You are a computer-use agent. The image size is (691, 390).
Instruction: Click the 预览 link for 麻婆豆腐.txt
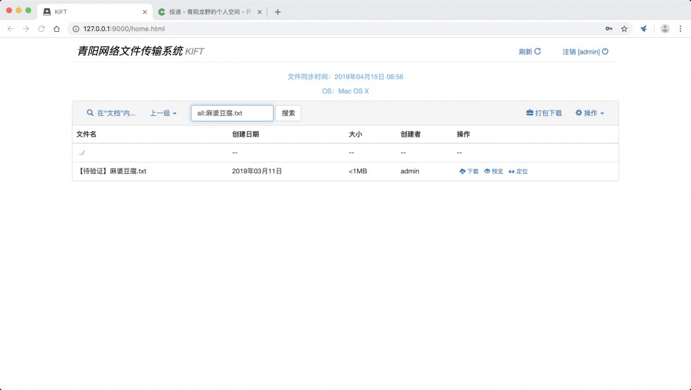[x=493, y=171]
